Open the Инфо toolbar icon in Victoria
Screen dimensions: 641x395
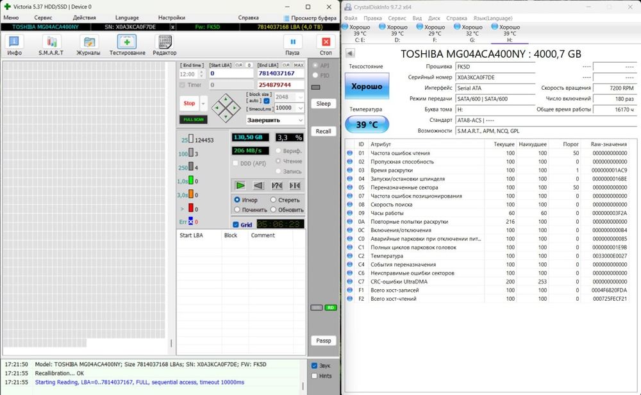[14, 42]
